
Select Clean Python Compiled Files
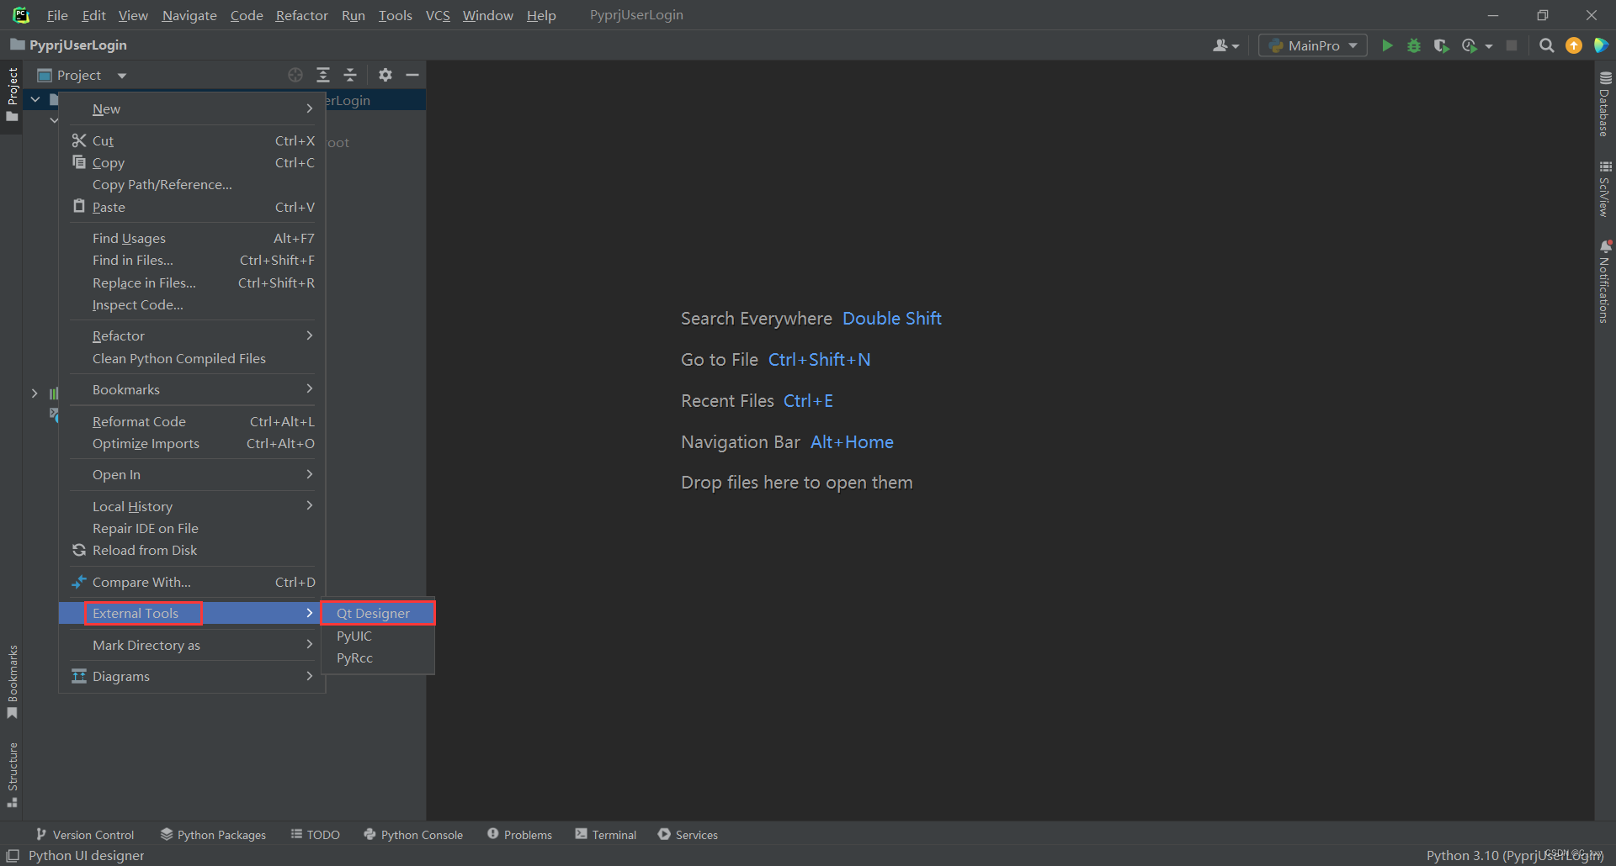tap(192, 358)
